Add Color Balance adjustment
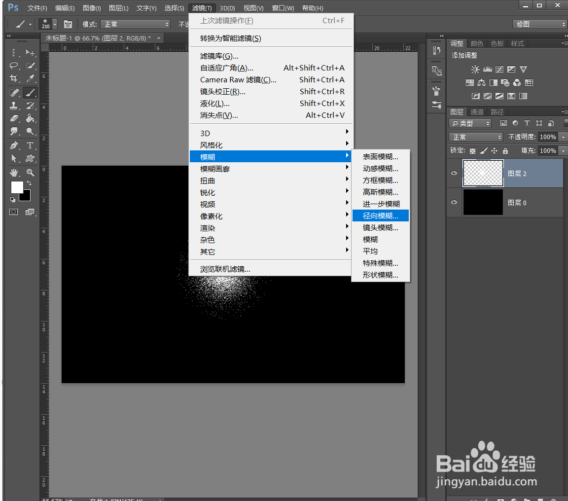The width and height of the screenshot is (568, 501). pyautogui.click(x=481, y=82)
